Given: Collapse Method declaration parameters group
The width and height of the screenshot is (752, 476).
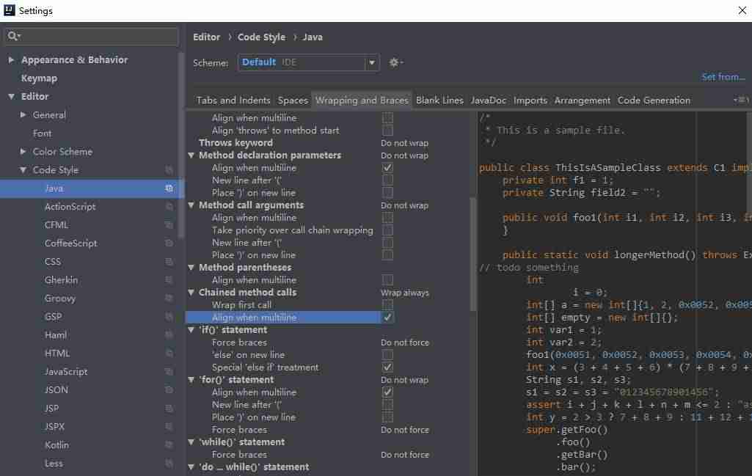Looking at the screenshot, I should (x=191, y=155).
